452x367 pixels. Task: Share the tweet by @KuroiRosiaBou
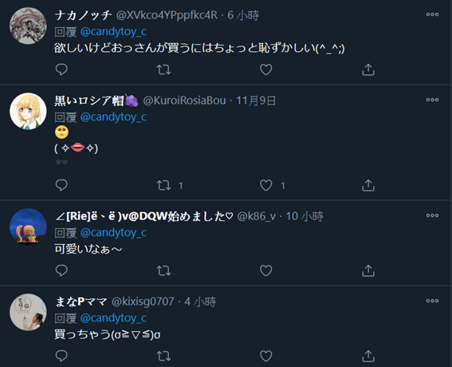368,185
